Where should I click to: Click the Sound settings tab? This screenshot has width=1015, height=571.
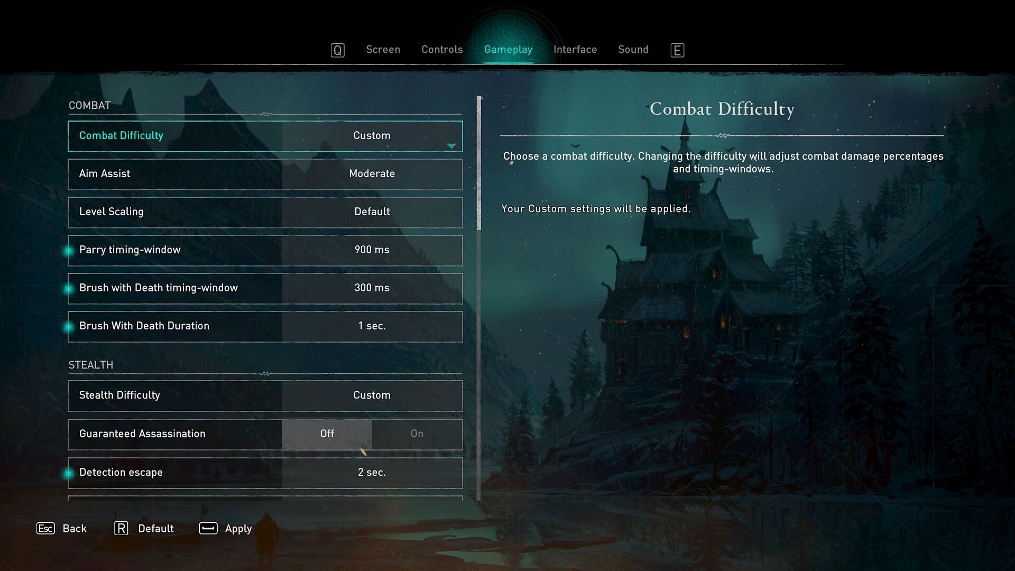coord(633,50)
